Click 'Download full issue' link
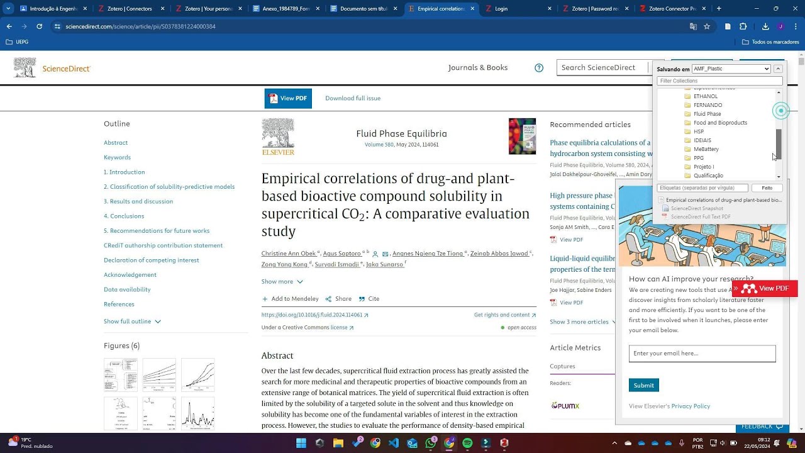 353,98
